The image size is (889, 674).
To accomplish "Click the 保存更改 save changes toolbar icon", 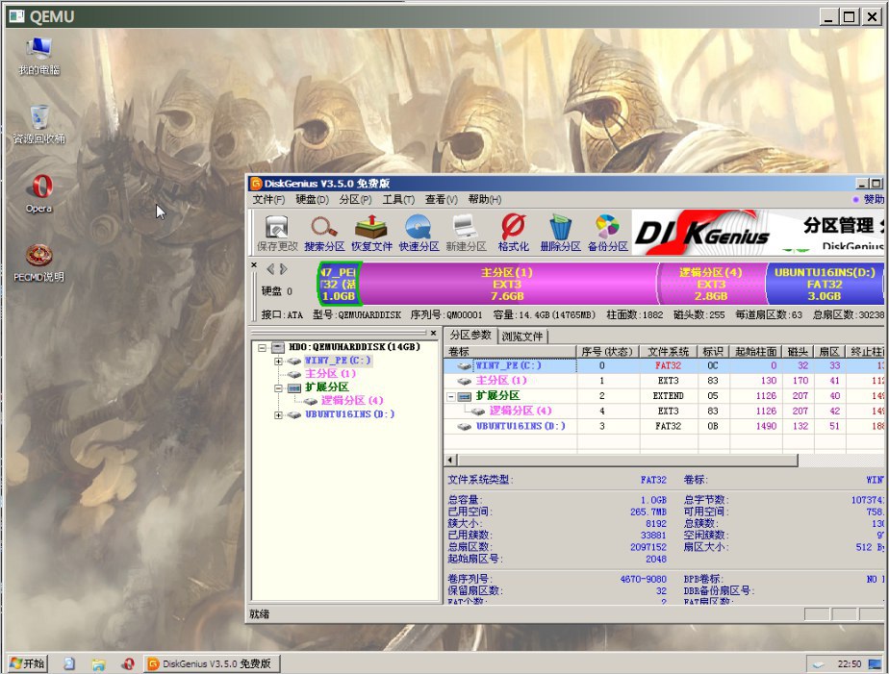I will click(x=277, y=233).
